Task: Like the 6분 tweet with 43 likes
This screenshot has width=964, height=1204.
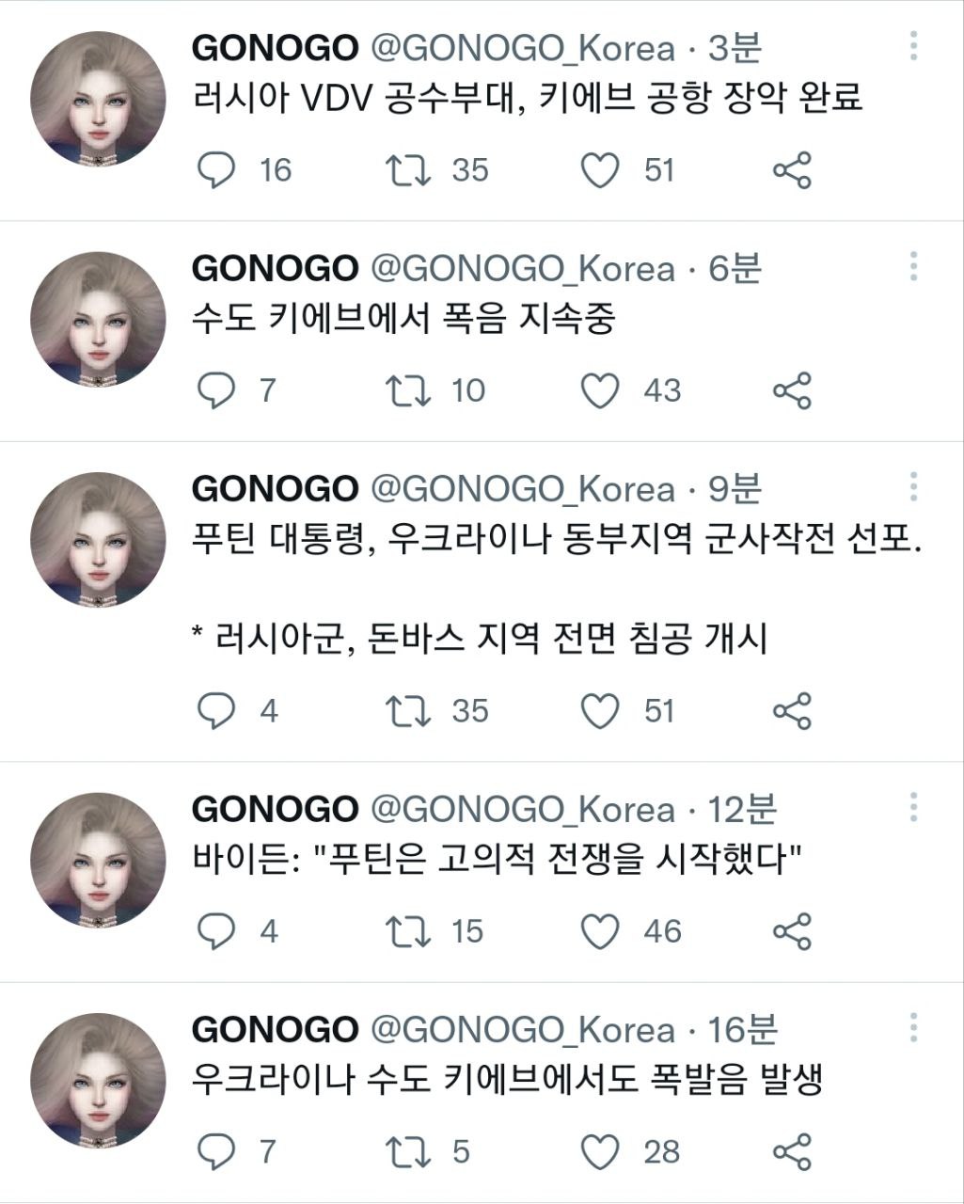Action: 600,390
